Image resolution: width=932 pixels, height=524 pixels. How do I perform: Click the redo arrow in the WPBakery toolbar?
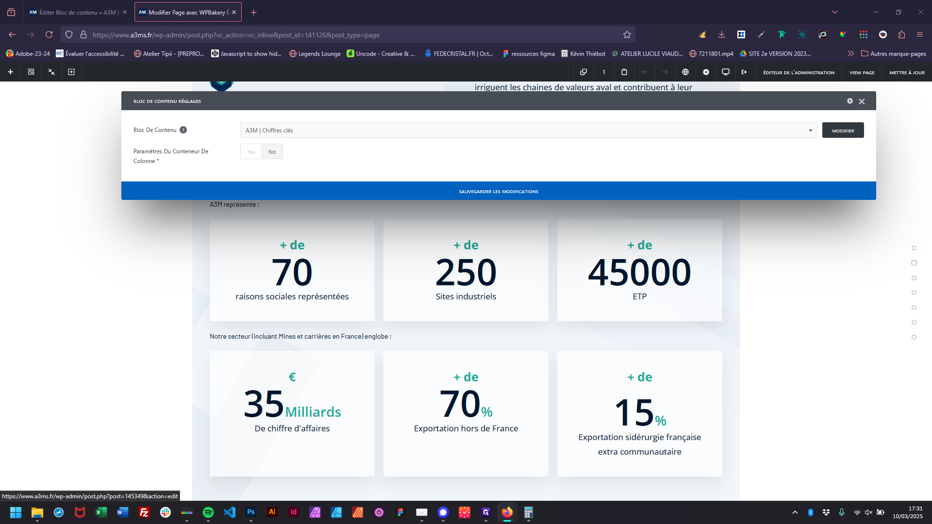click(665, 72)
